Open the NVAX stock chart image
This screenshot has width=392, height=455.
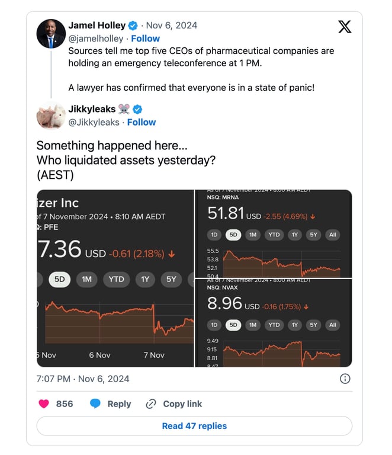274,323
